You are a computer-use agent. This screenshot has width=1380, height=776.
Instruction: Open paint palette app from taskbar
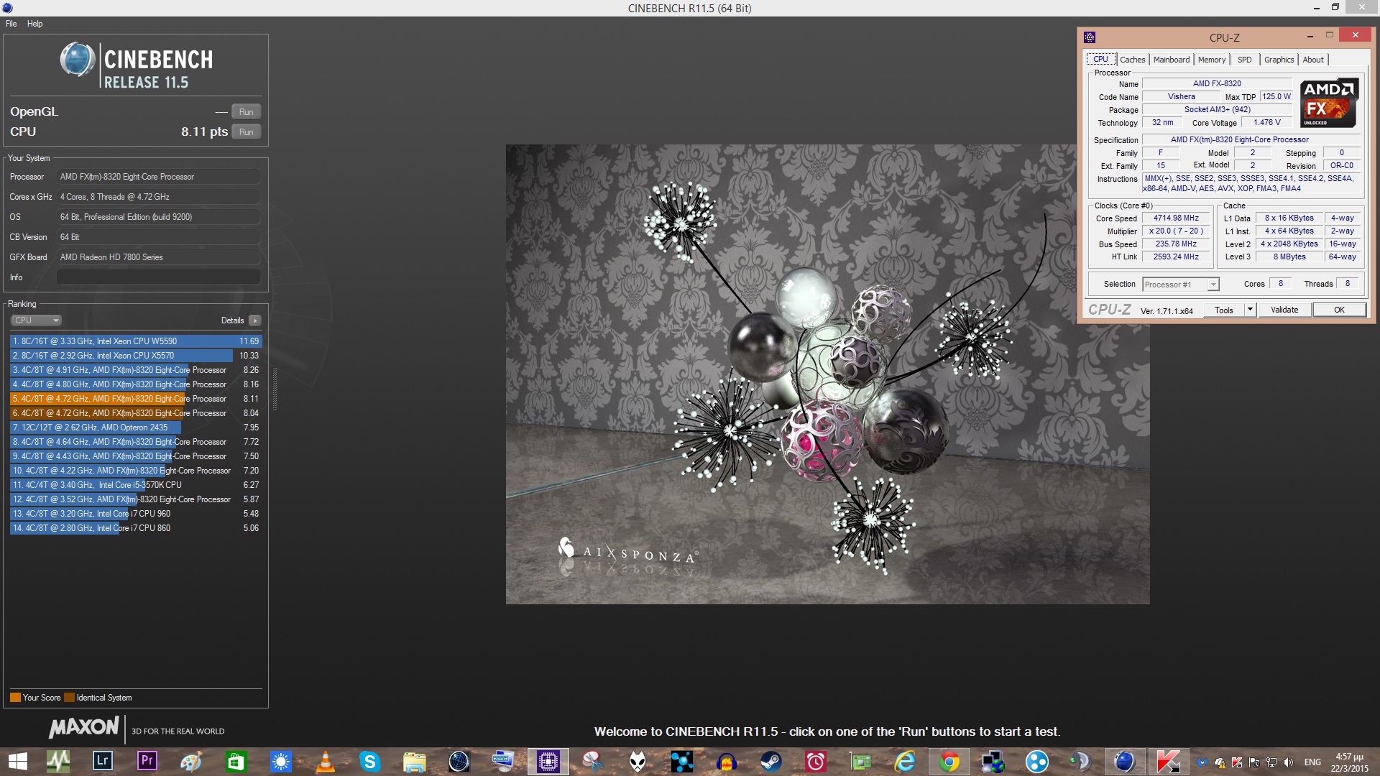pyautogui.click(x=191, y=762)
